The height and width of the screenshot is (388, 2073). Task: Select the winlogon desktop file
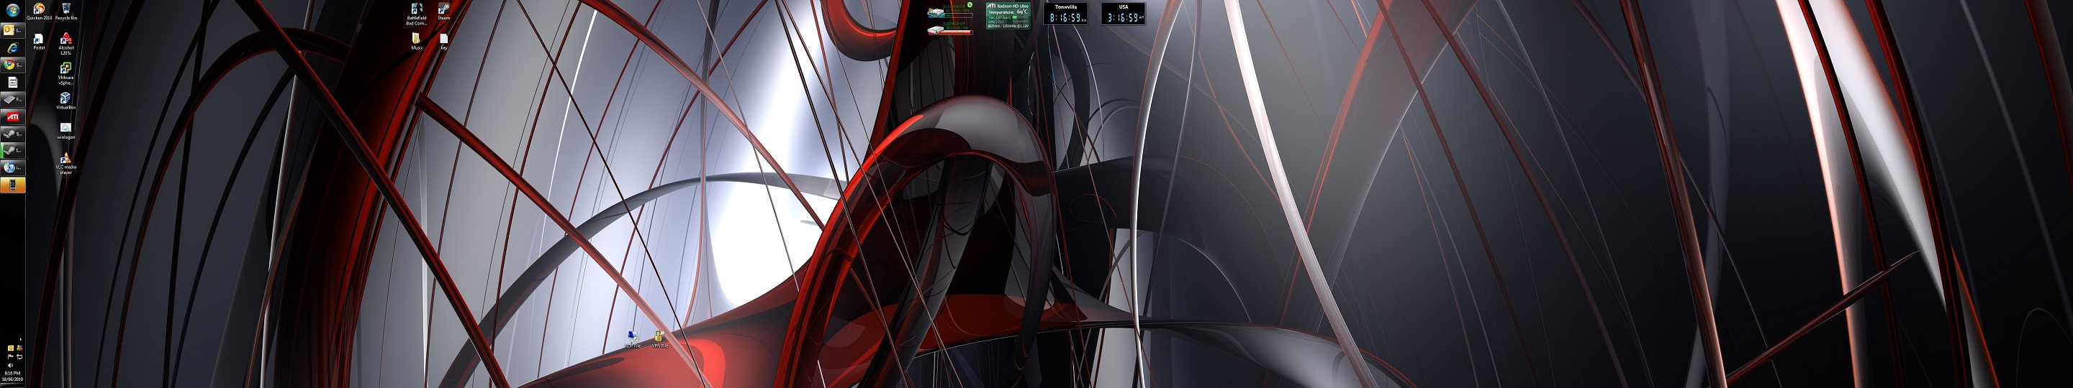click(x=66, y=131)
